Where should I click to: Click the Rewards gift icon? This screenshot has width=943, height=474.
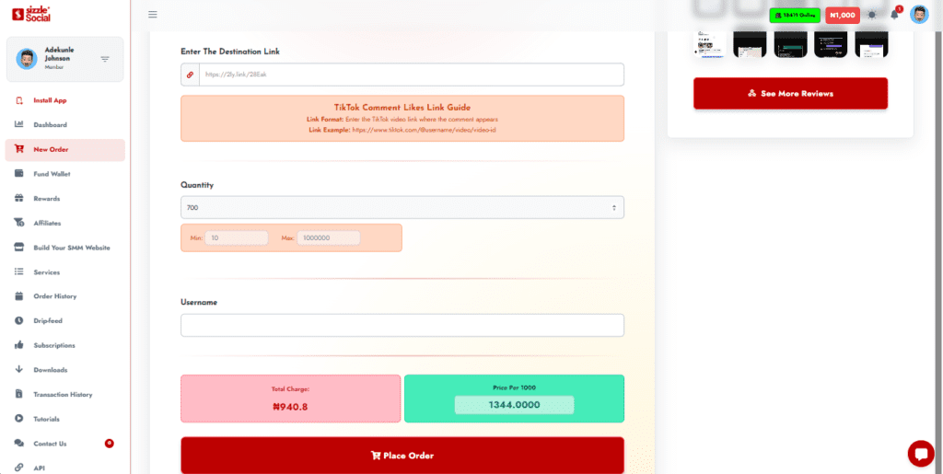point(19,198)
